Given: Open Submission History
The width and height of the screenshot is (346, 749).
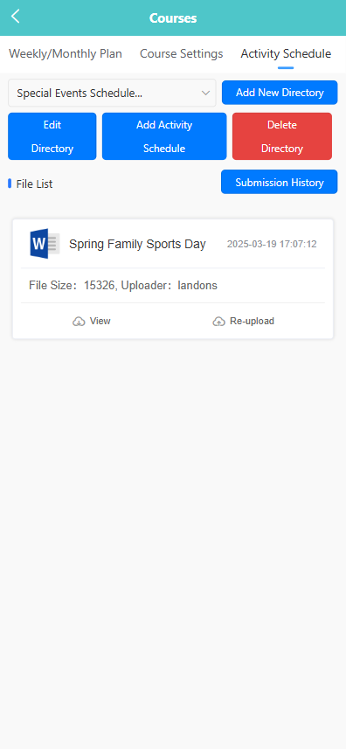Looking at the screenshot, I should (x=280, y=182).
